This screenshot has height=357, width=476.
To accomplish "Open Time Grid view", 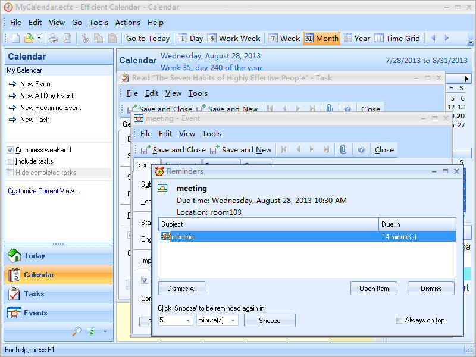I will (x=397, y=38).
